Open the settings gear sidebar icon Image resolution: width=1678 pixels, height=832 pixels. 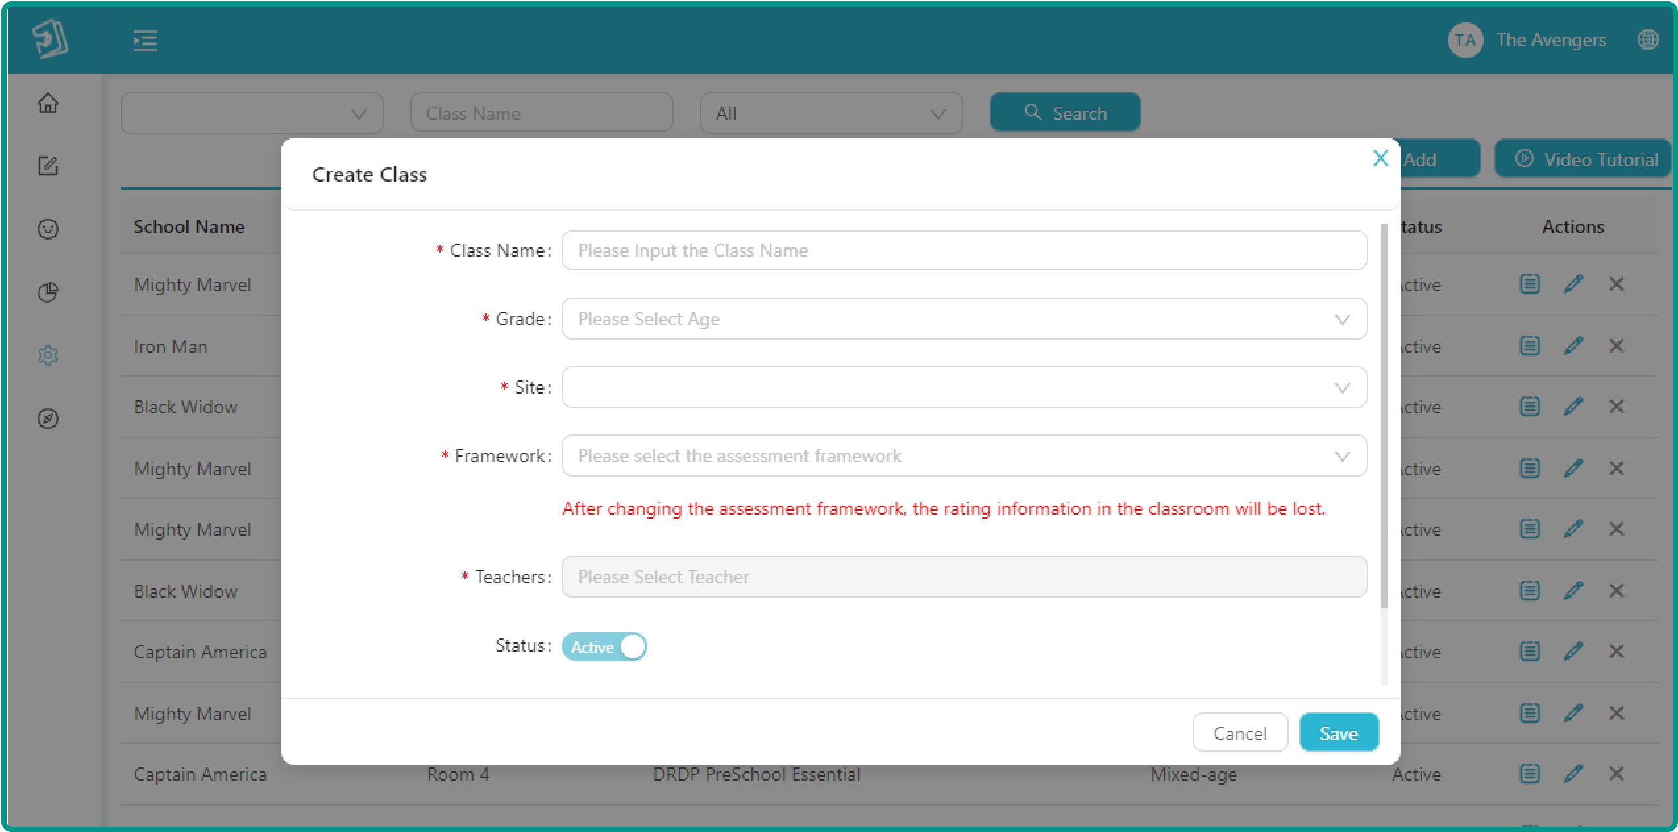[x=48, y=355]
